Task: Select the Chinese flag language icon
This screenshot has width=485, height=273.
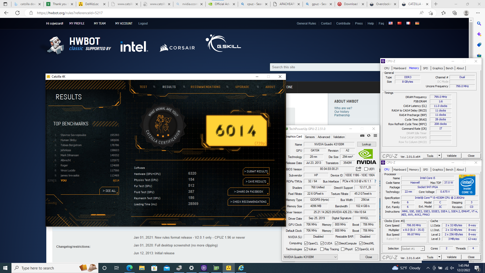Action: (399, 23)
